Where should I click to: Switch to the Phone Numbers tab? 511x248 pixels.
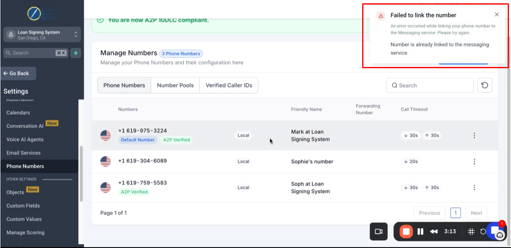[x=124, y=85]
